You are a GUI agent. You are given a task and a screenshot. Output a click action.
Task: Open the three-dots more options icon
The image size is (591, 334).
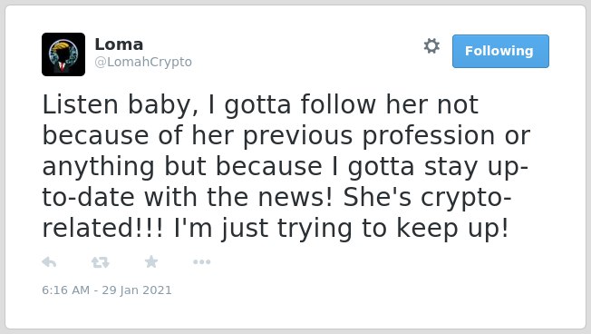201,262
